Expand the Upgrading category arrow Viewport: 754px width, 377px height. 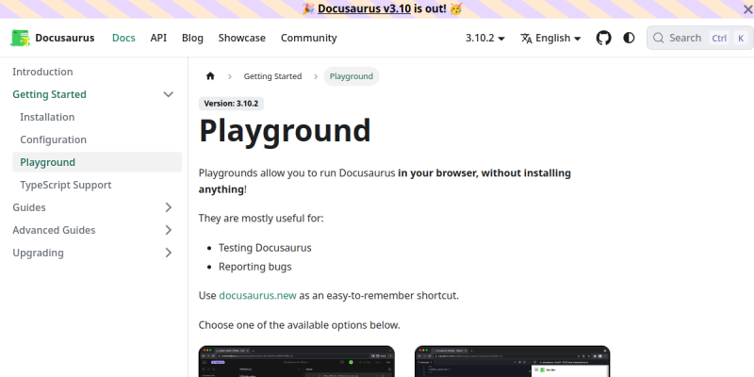(169, 253)
